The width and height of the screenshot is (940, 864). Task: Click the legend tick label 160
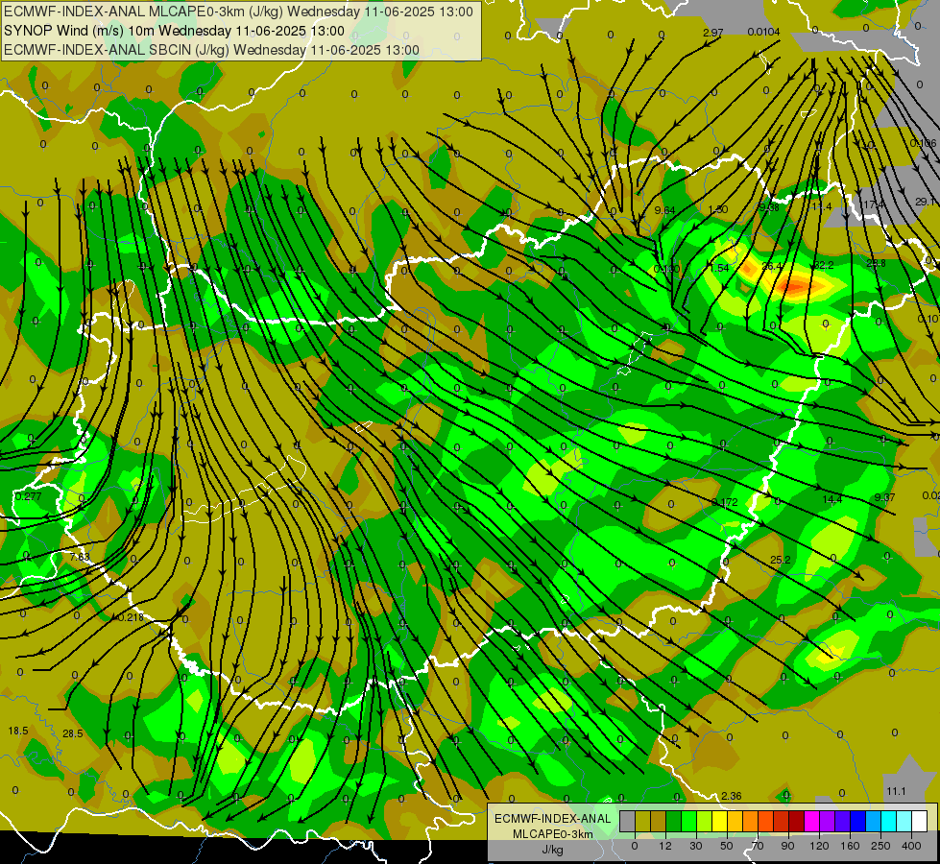(x=850, y=846)
